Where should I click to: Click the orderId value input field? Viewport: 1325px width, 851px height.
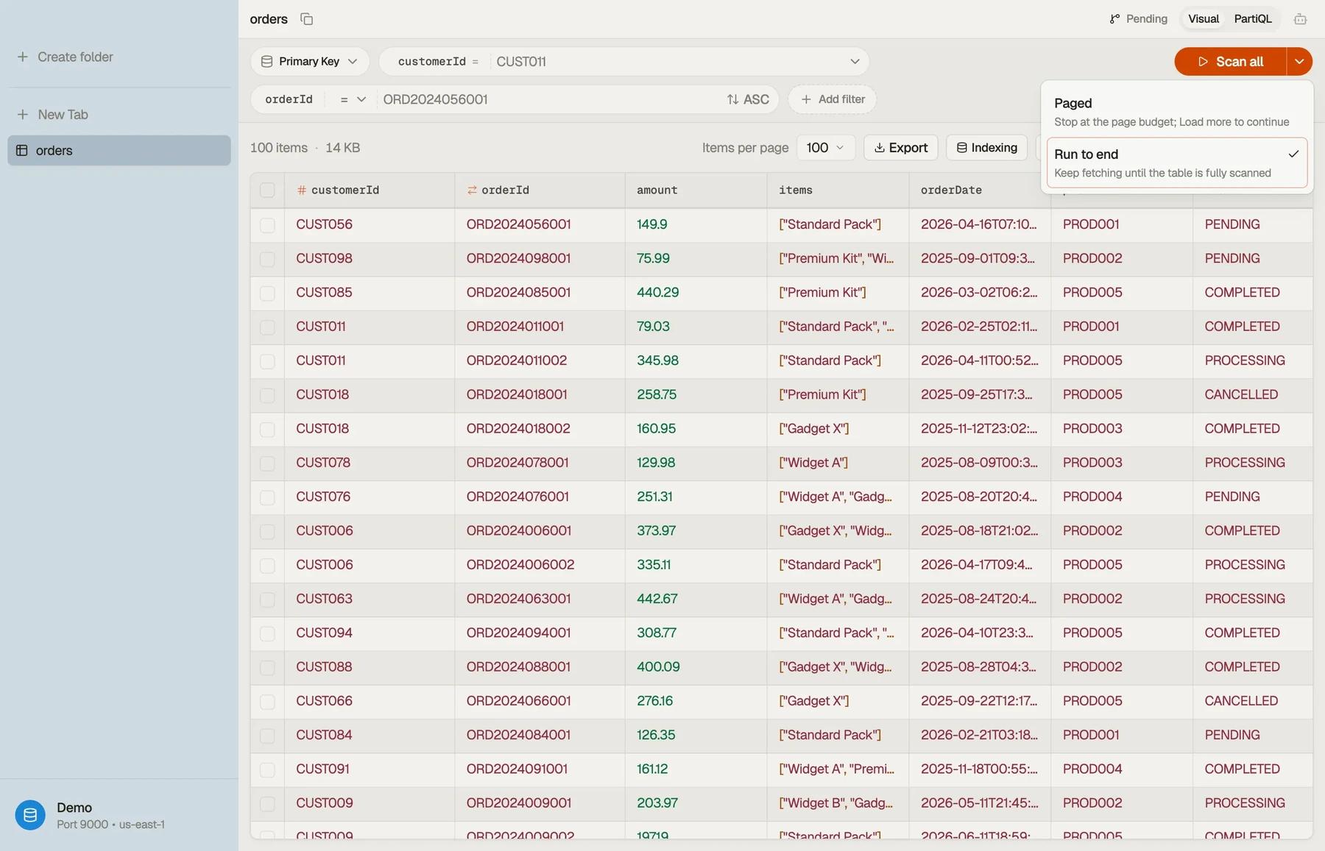[548, 99]
